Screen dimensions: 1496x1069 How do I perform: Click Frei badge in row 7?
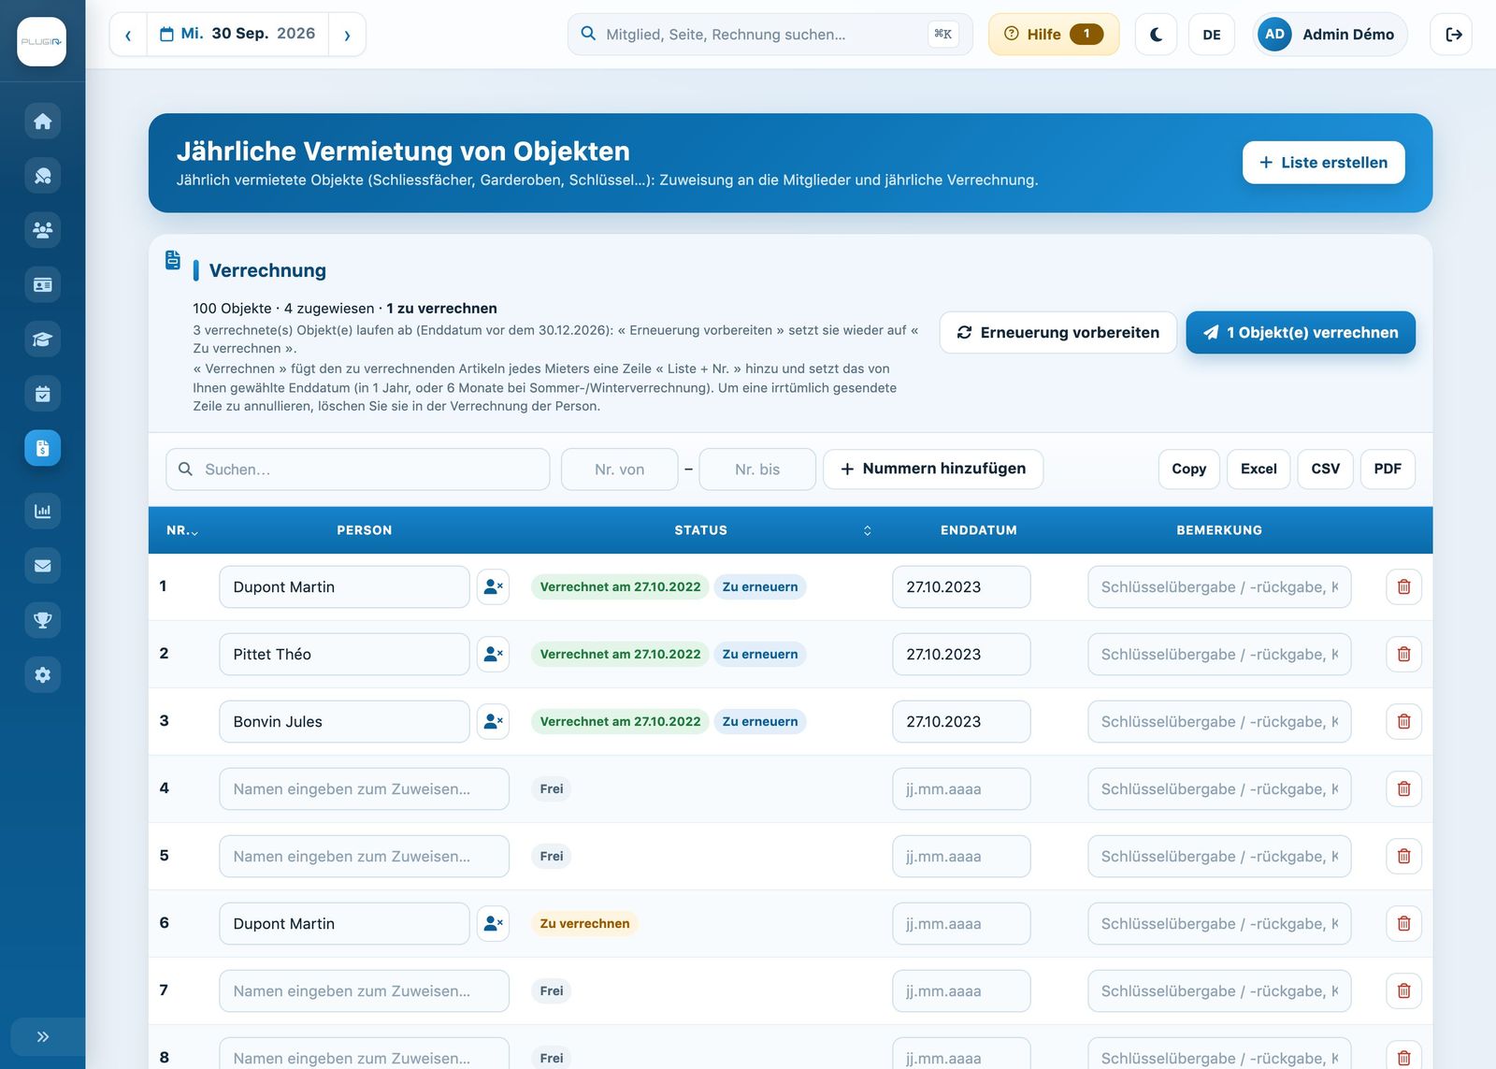point(552,991)
